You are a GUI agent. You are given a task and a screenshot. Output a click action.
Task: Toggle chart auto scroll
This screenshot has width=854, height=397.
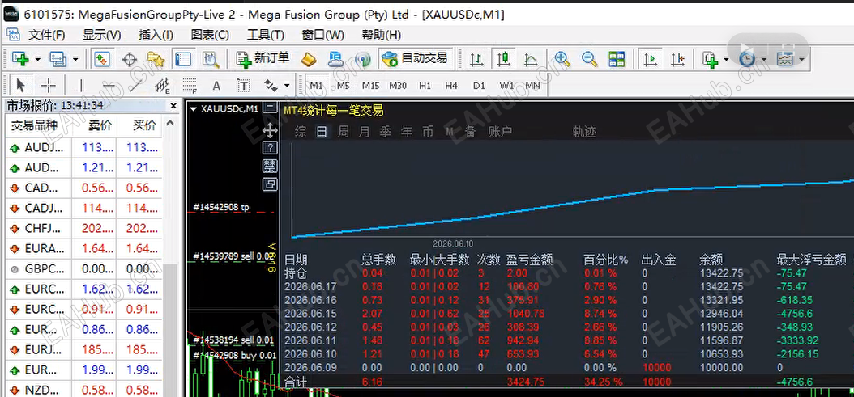[x=649, y=59]
